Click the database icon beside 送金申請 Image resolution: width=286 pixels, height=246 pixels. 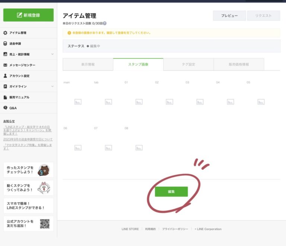click(x=5, y=44)
